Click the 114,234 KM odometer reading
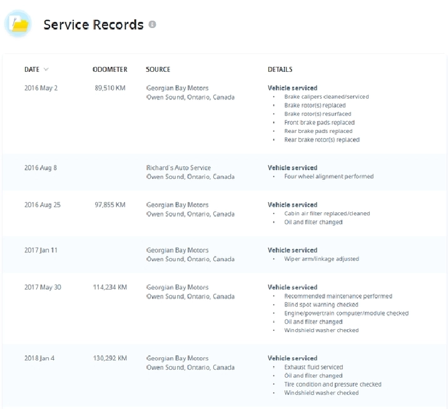Image resolution: width=448 pixels, height=409 pixels. pos(110,287)
